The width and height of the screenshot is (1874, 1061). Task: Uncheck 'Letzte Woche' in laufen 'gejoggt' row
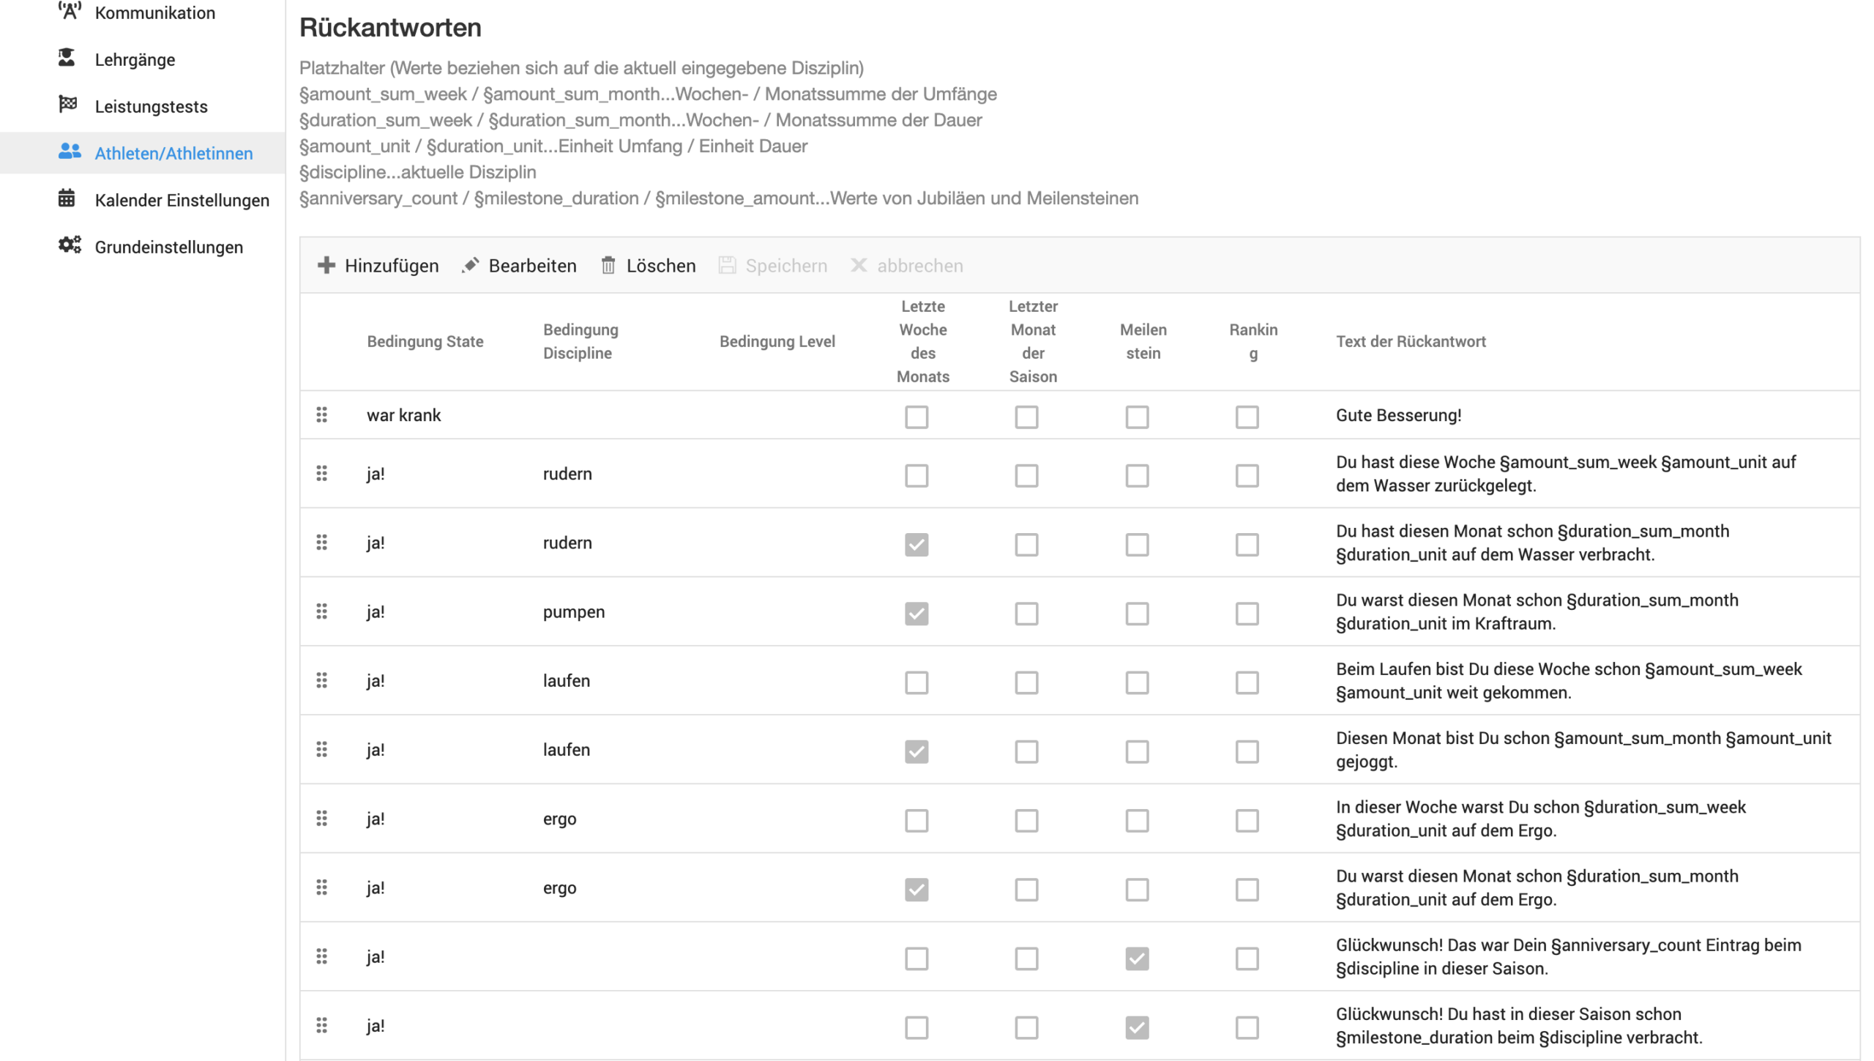click(917, 751)
